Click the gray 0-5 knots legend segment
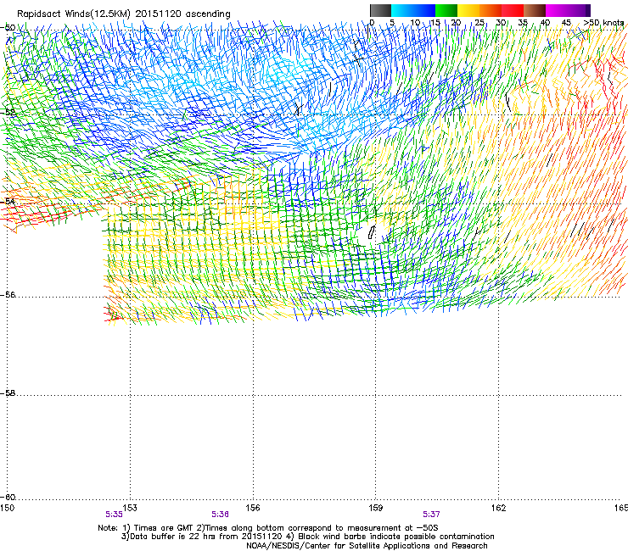 coord(380,10)
